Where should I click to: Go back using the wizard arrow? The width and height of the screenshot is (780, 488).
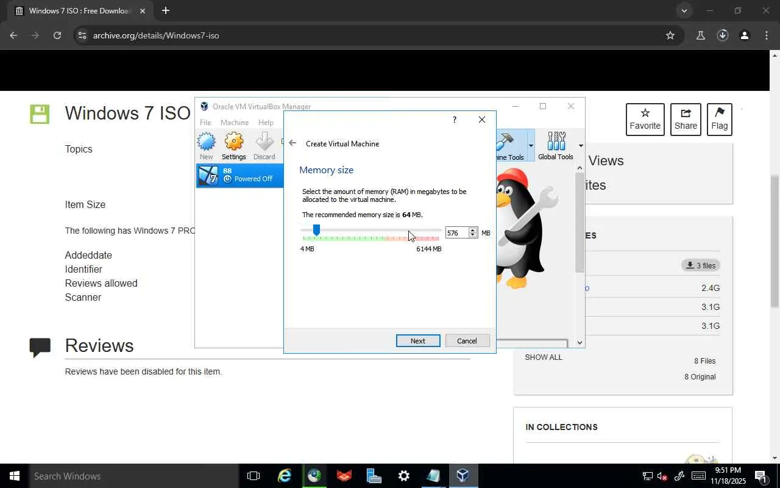point(292,143)
